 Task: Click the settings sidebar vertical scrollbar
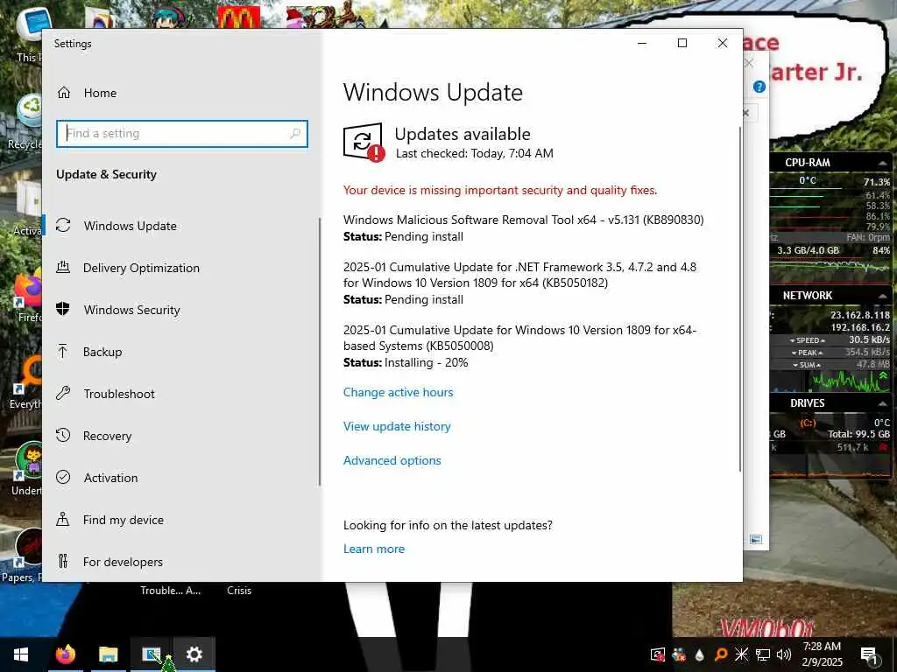319,352
